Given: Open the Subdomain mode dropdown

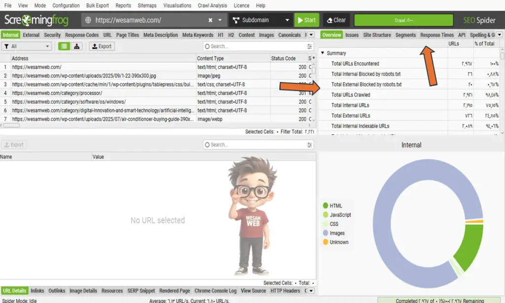Looking at the screenshot, I should click(x=260, y=20).
